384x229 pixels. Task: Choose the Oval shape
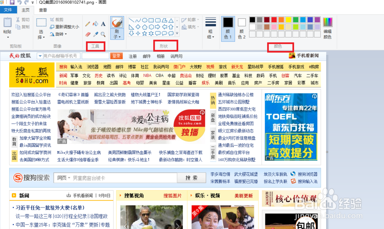(x=145, y=20)
